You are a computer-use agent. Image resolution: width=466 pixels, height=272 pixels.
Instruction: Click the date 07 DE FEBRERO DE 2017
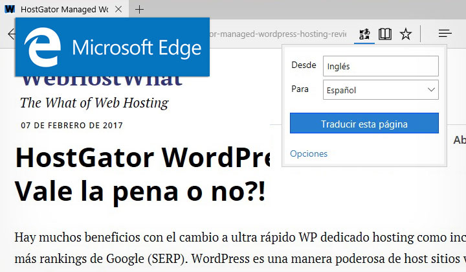click(x=72, y=126)
